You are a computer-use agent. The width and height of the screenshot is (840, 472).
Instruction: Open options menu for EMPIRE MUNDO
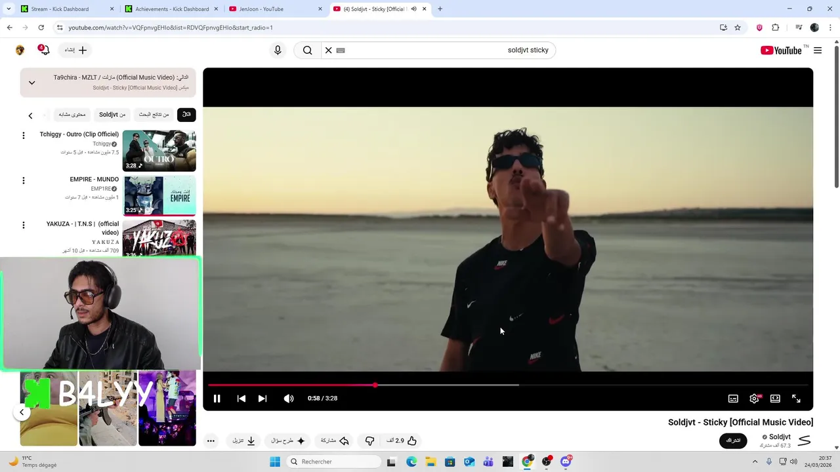pos(24,180)
